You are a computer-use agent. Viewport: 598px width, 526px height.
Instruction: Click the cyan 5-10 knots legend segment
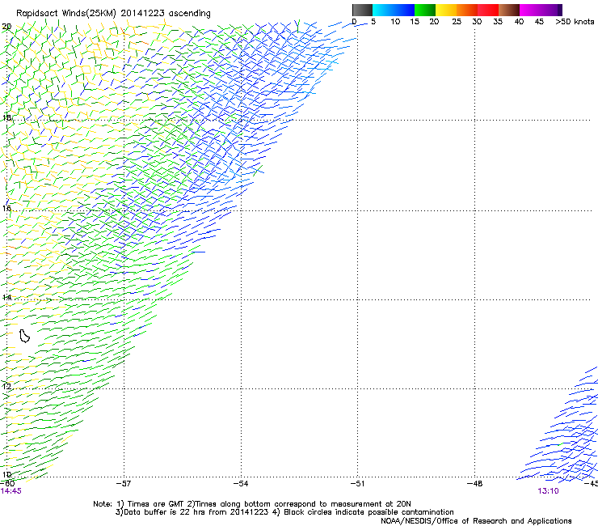coord(383,10)
